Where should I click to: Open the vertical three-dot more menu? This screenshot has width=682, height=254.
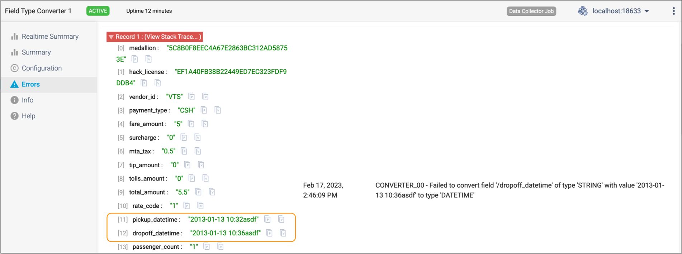coord(674,11)
